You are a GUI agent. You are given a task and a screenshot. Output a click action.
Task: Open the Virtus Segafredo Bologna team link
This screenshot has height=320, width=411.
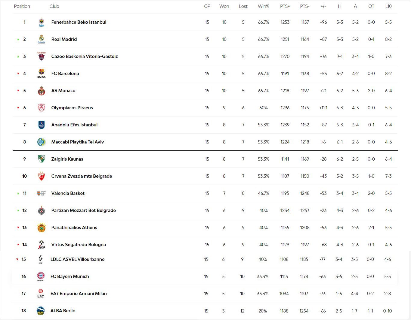79,245
